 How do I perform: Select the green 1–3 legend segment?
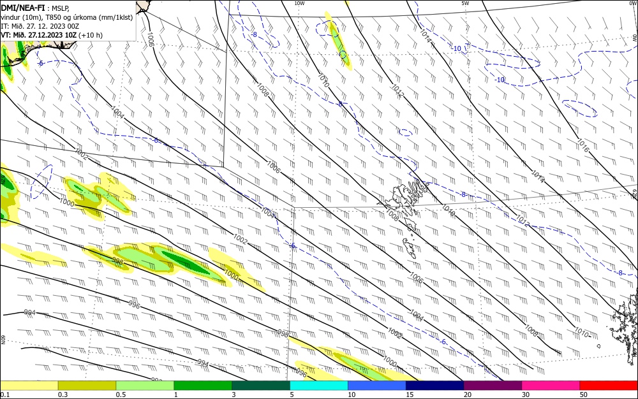203,386
